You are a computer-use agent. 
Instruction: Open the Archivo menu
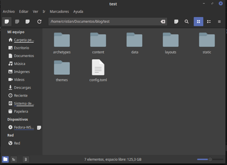[9, 12]
